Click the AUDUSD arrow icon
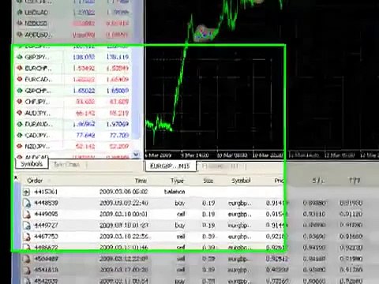This screenshot has width=379, height=284. coord(20,34)
